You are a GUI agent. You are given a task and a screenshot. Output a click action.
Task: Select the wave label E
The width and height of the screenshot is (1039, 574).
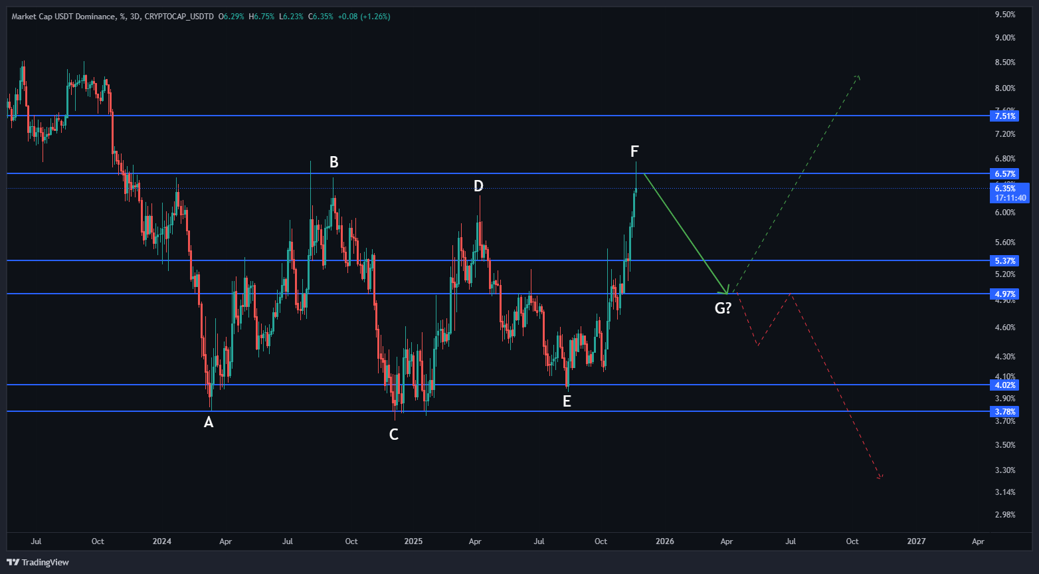(x=567, y=401)
